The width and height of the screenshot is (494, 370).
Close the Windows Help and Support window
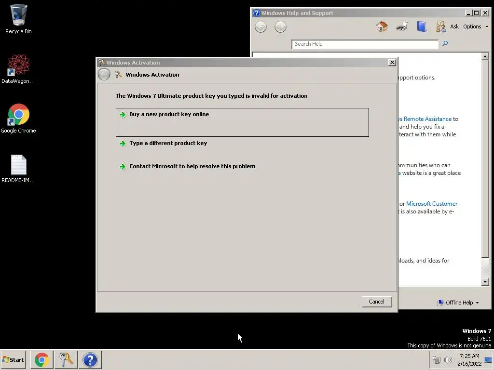point(485,13)
